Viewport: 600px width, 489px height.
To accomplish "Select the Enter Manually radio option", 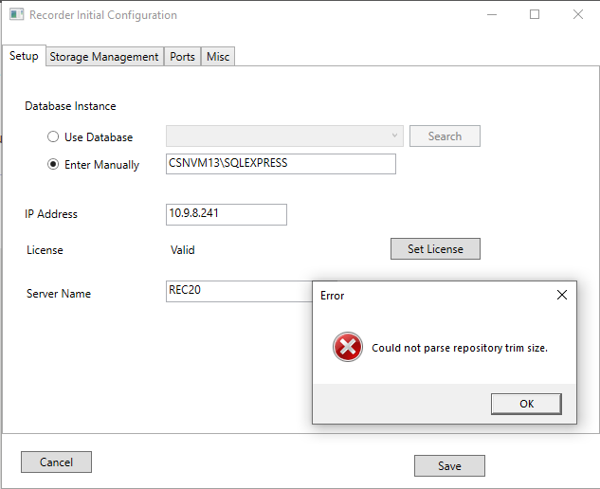I will [53, 164].
